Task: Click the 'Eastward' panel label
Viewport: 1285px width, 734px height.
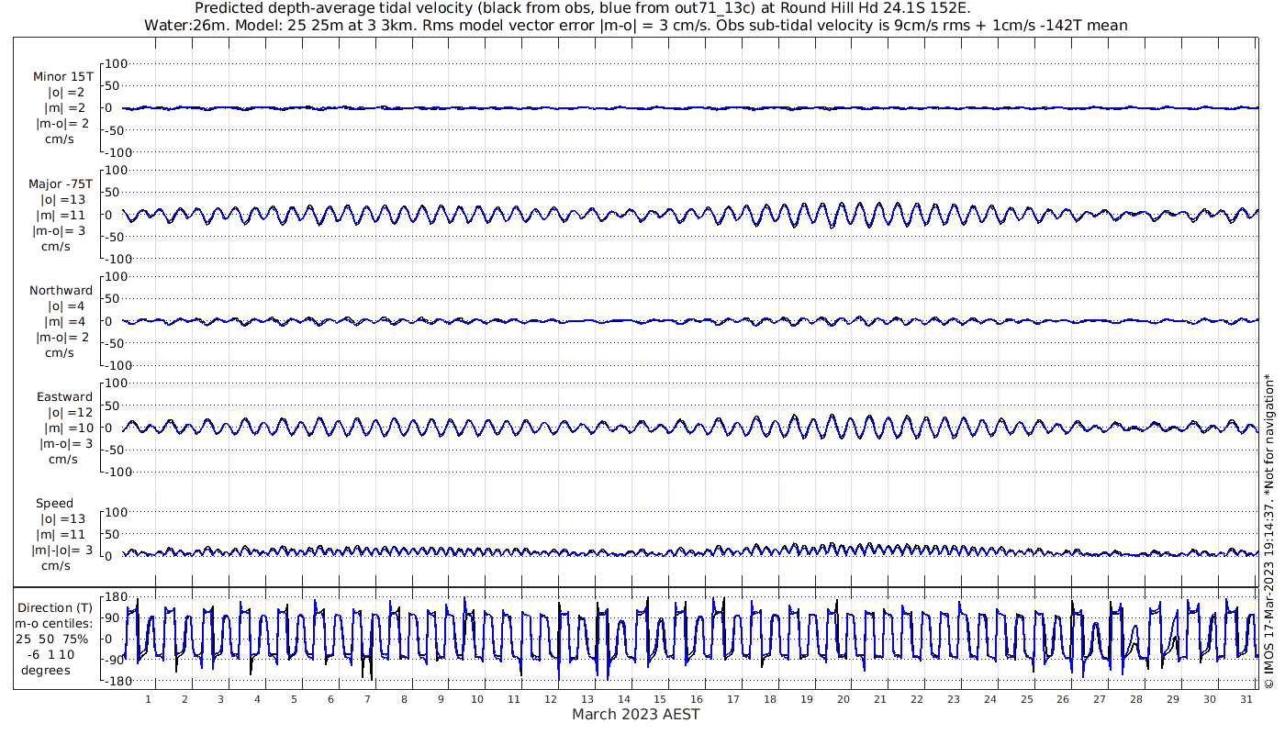Action: (x=64, y=396)
